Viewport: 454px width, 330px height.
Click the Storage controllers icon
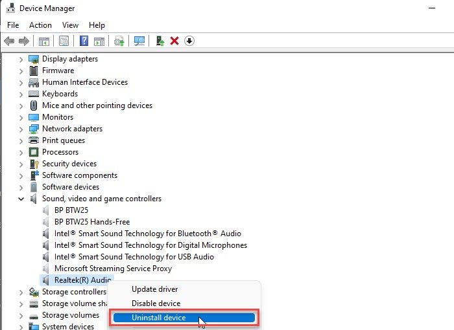(x=34, y=292)
